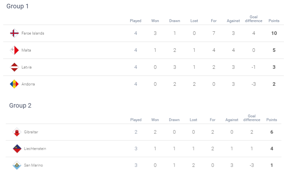Click the San Marino flag icon
Image resolution: width=289 pixels, height=176 pixels.
coord(17,165)
